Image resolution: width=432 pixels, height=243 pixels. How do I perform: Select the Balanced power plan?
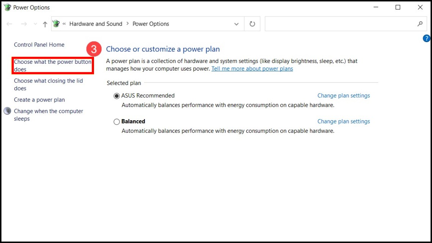[117, 122]
